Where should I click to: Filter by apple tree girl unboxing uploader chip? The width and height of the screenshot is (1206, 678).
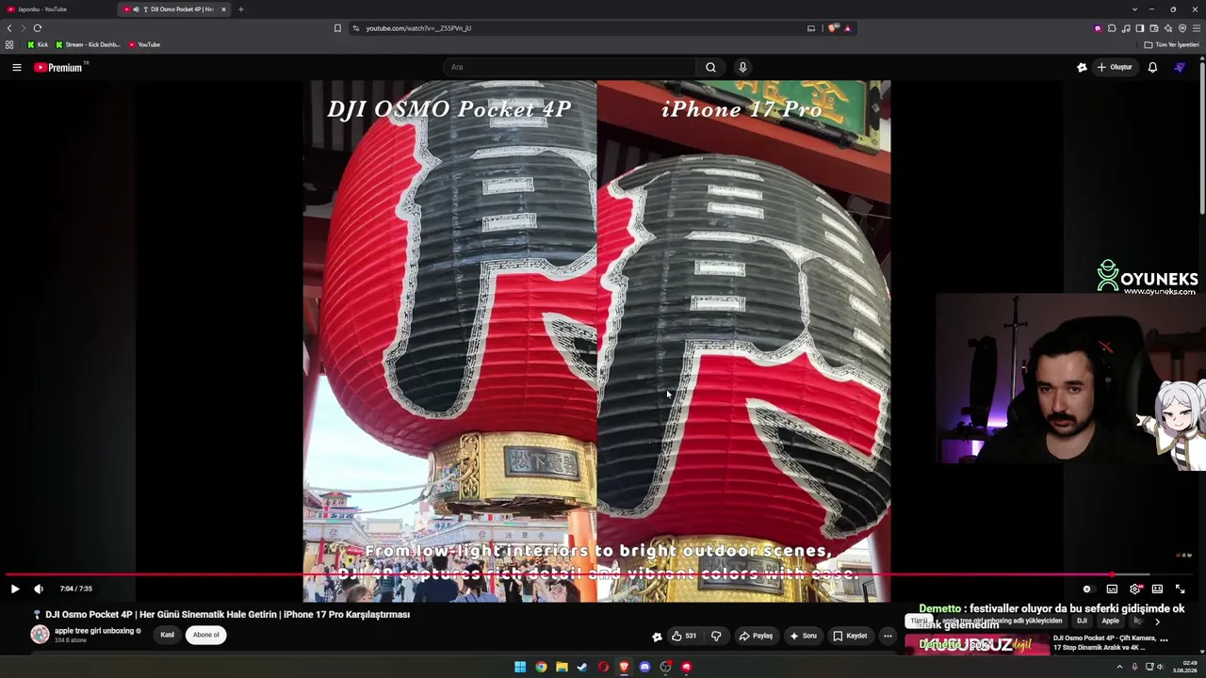(x=1002, y=621)
